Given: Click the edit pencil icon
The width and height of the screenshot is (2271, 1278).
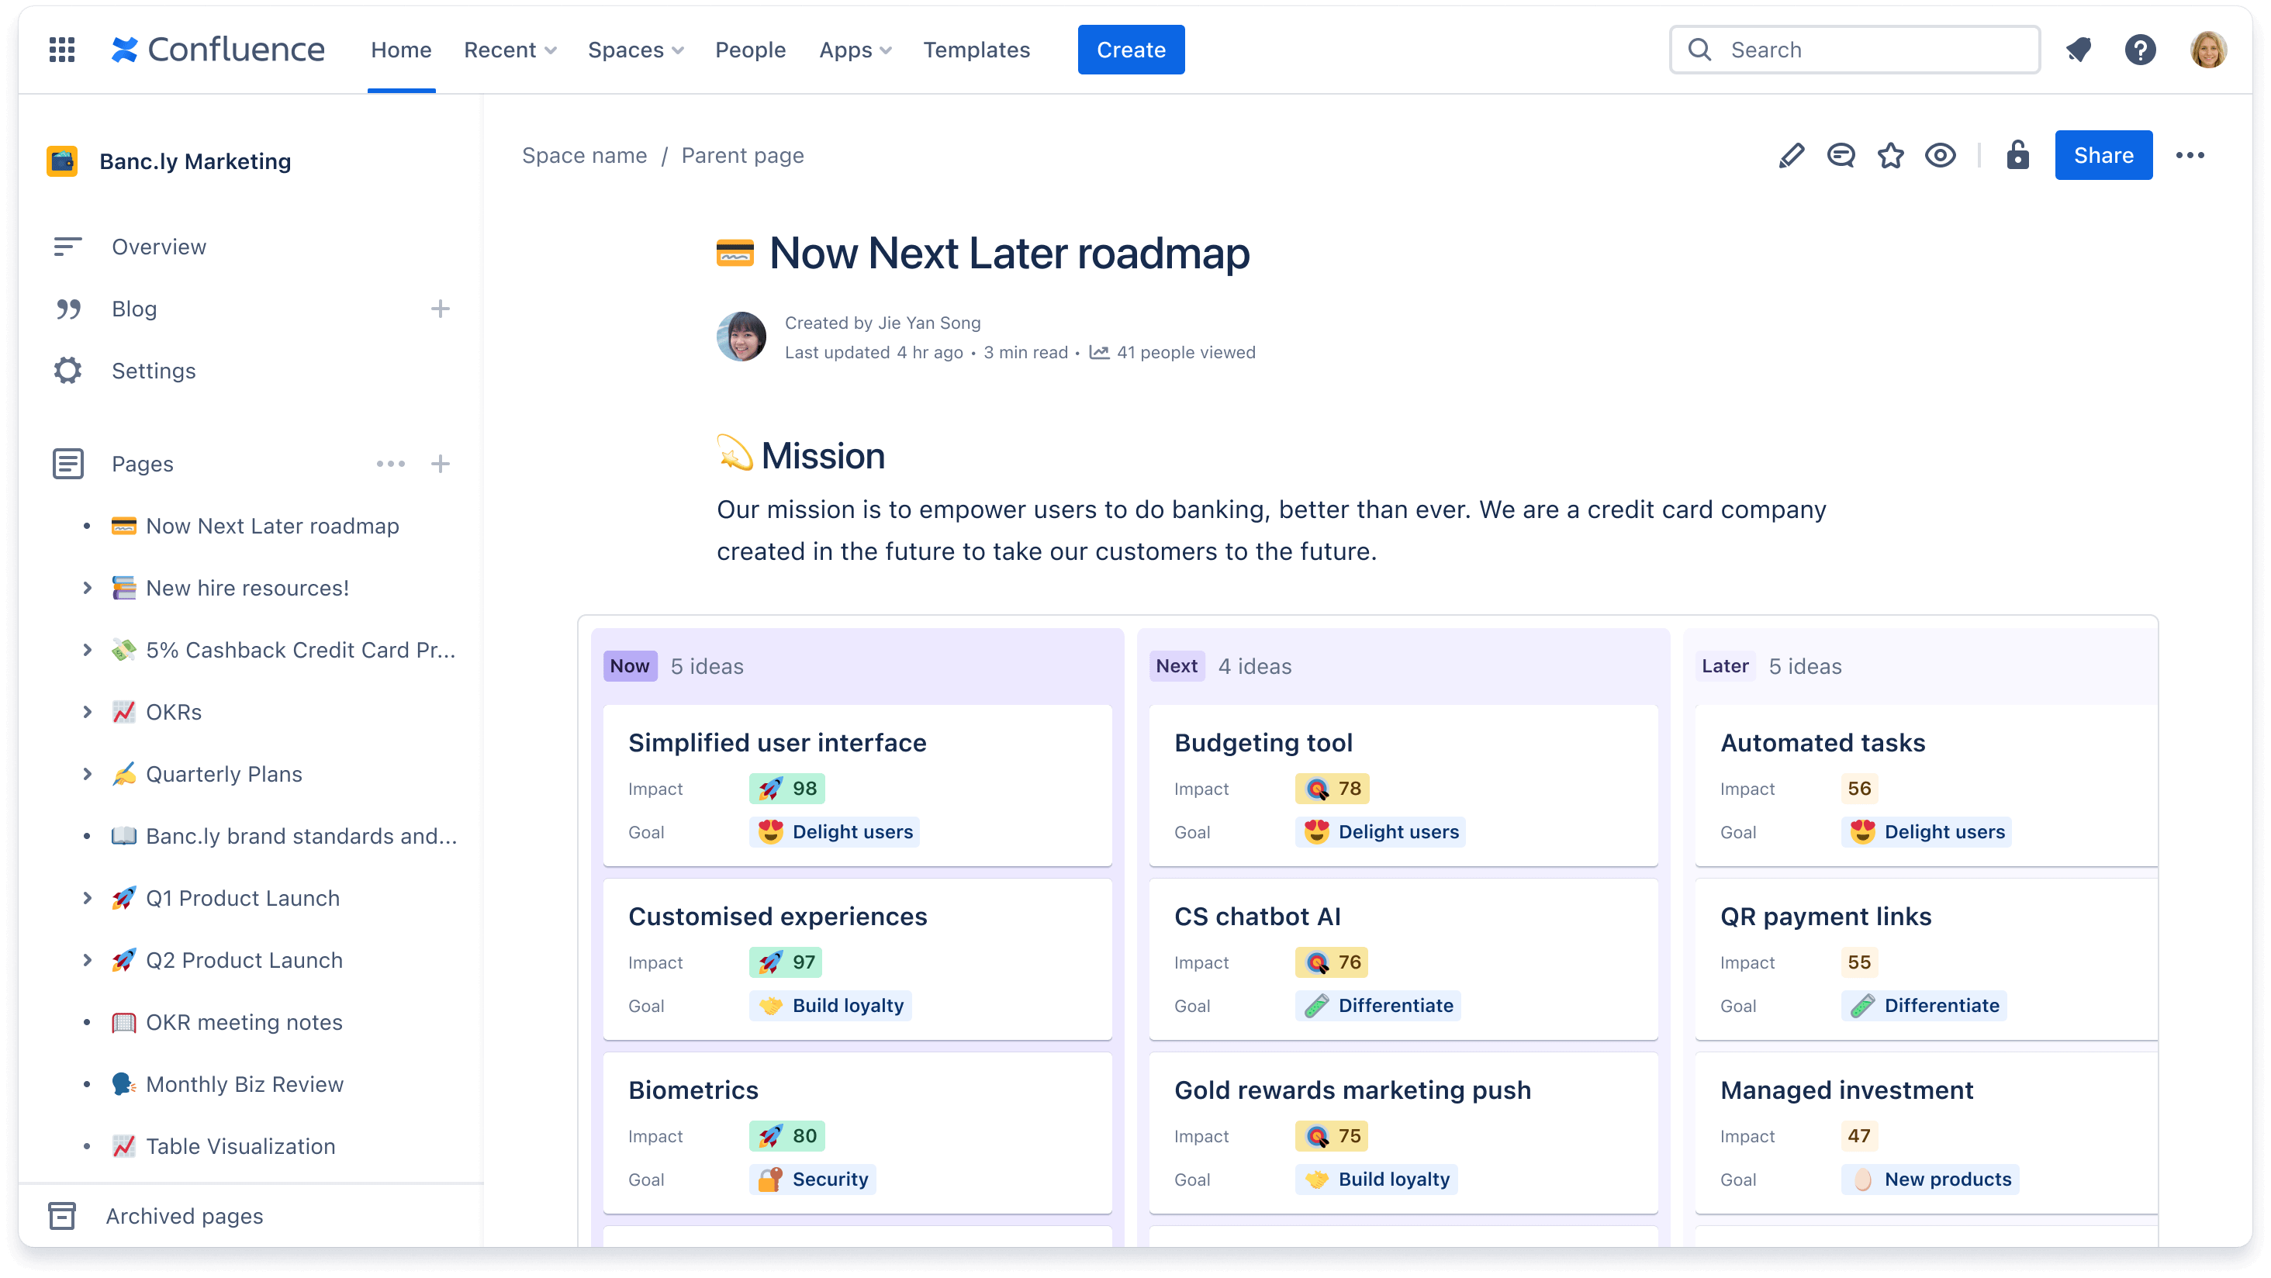Looking at the screenshot, I should pos(1791,154).
